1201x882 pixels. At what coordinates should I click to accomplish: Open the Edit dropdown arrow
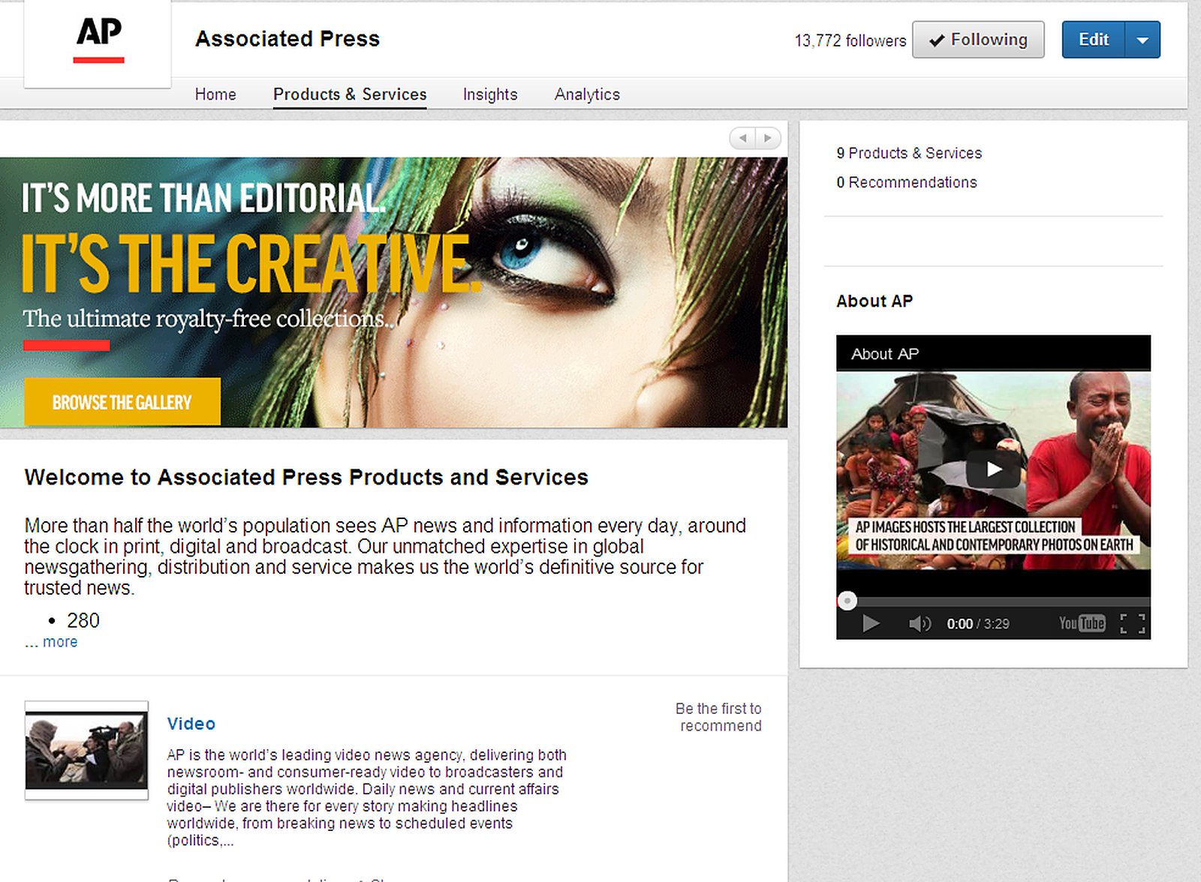(1142, 40)
